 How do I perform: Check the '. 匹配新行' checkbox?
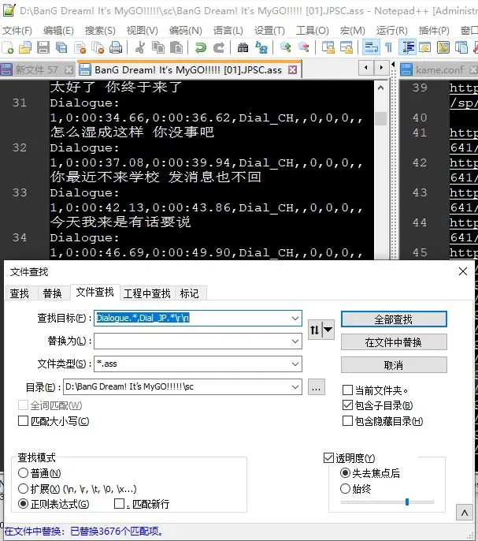(x=119, y=504)
